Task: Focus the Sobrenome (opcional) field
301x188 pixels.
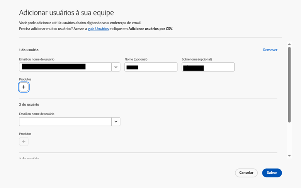Action: tap(208, 67)
